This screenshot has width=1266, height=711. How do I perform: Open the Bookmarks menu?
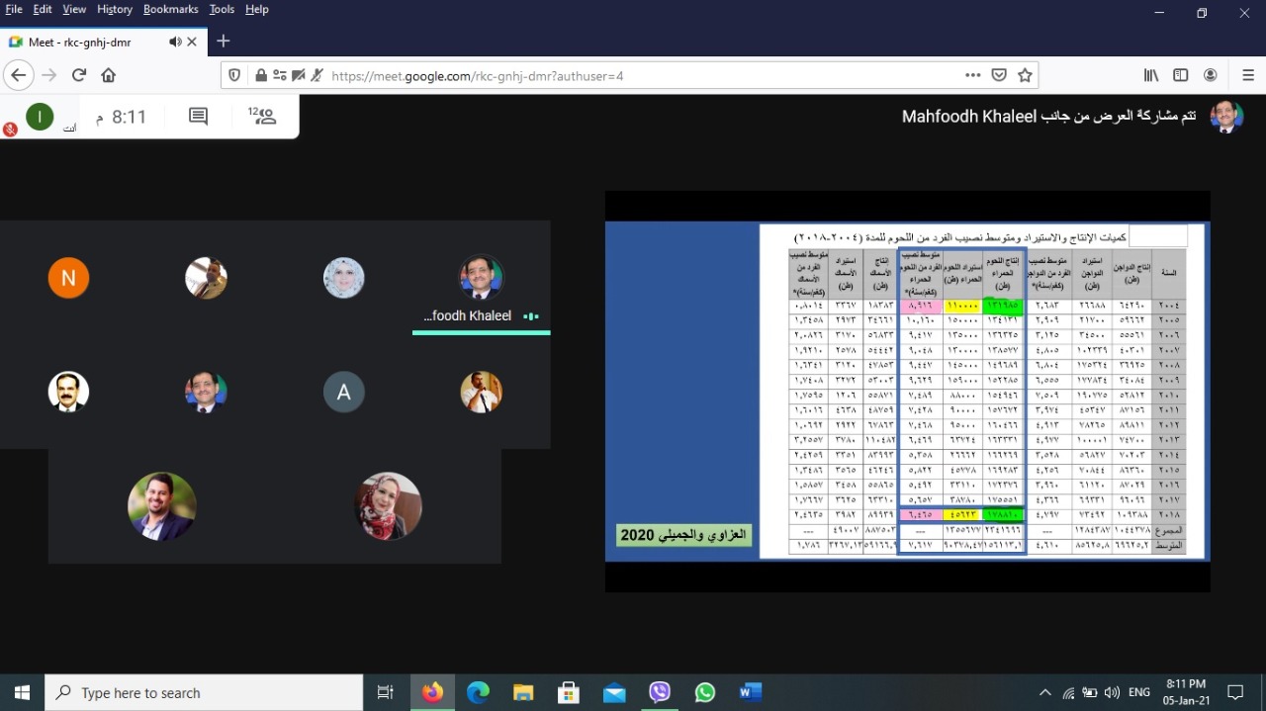170,9
